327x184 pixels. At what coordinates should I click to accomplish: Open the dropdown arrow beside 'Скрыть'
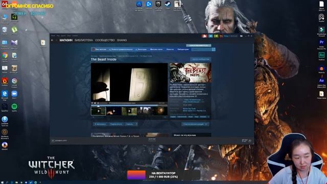(136, 124)
